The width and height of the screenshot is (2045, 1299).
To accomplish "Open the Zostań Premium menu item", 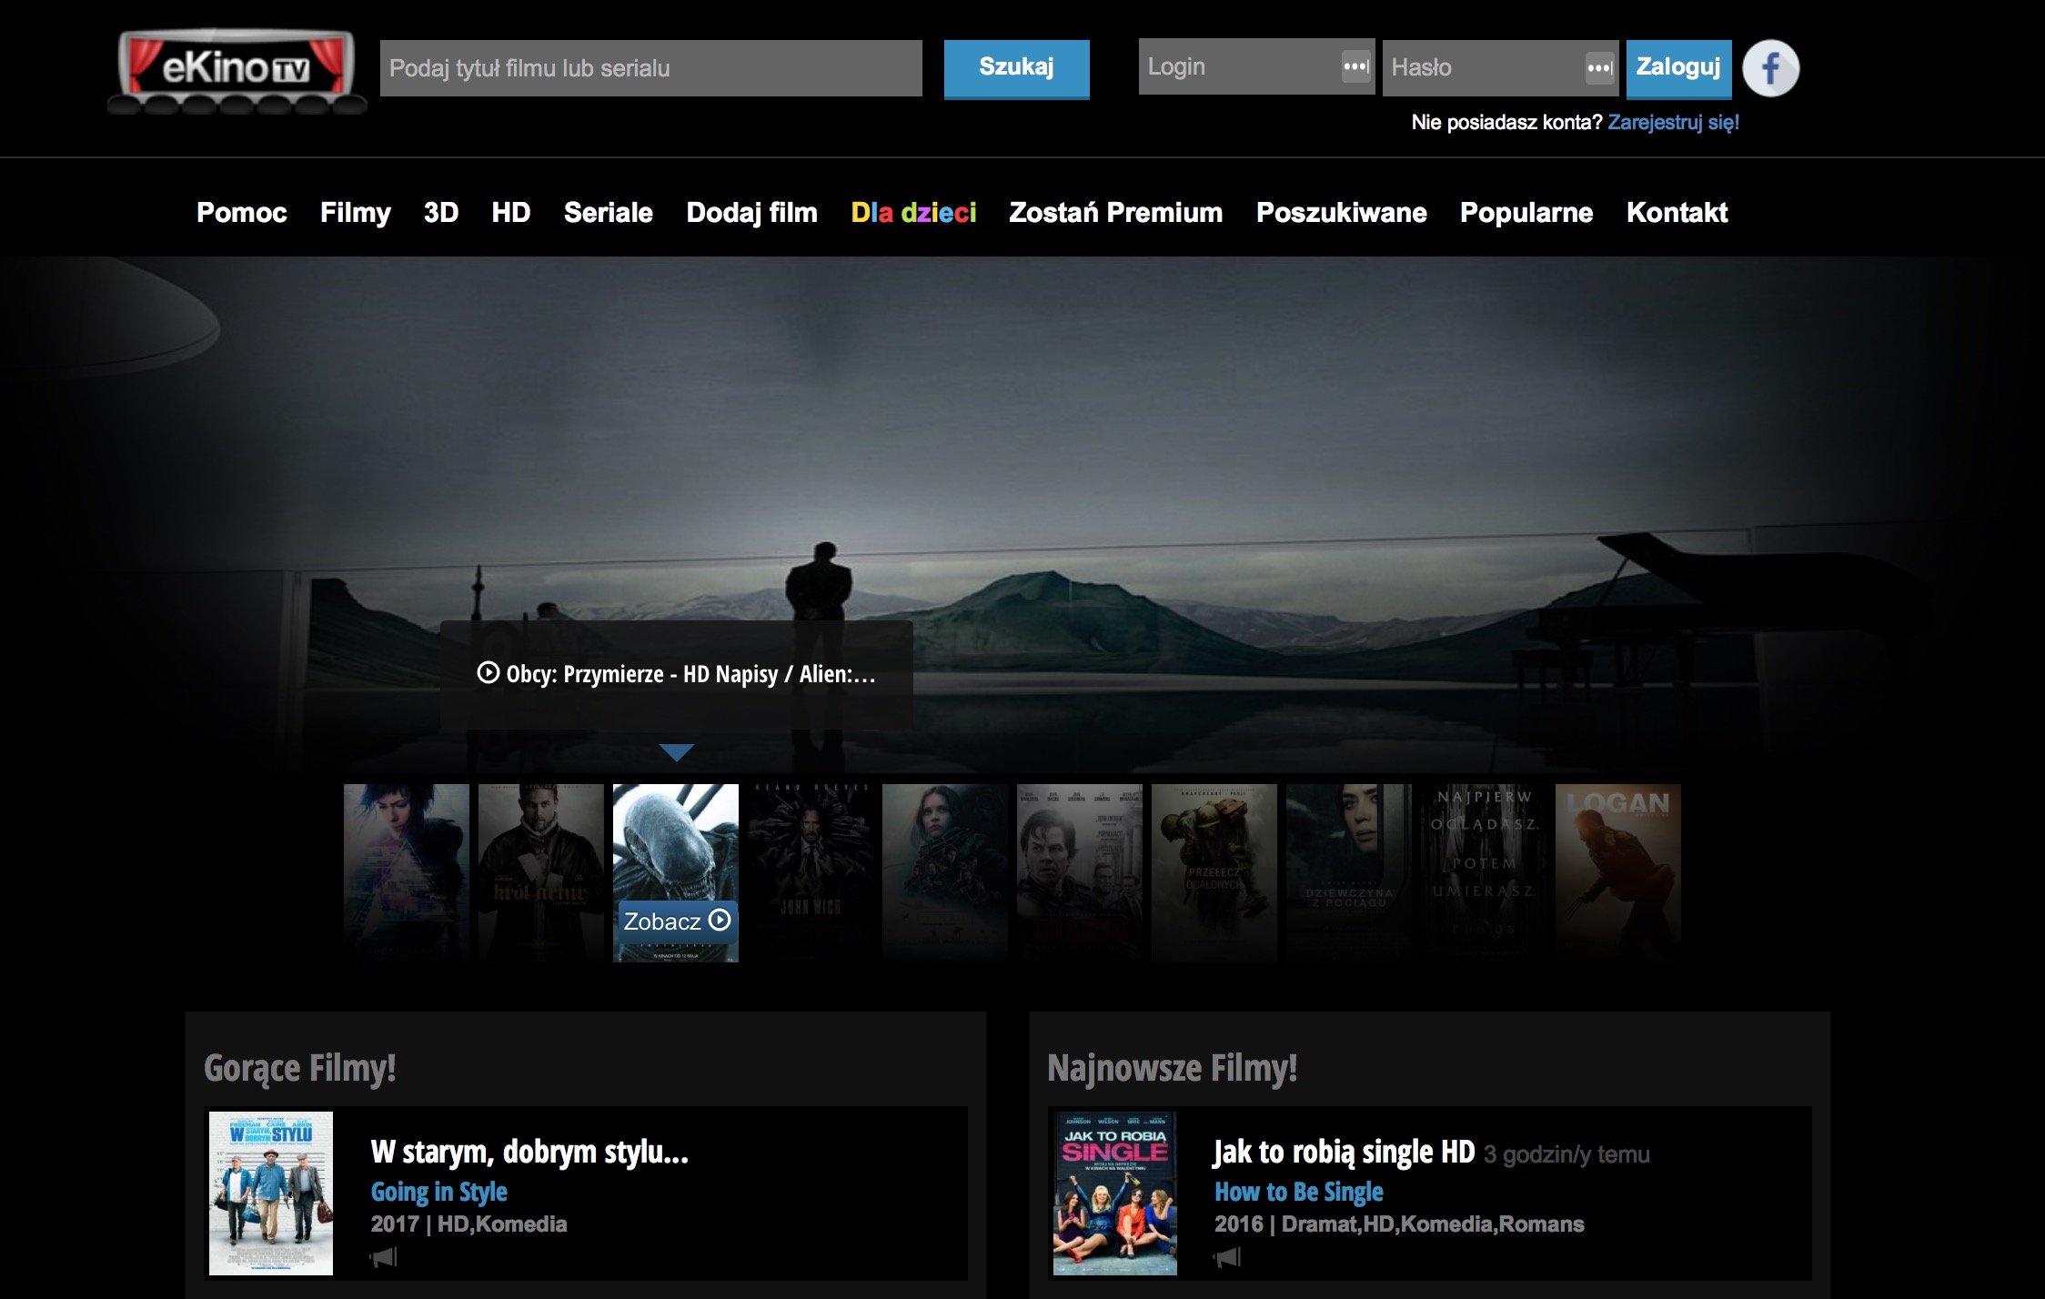I will point(1116,212).
